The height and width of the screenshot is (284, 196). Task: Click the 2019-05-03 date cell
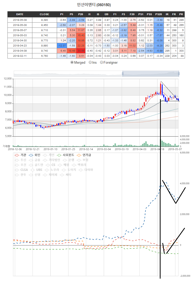pos(20,35)
